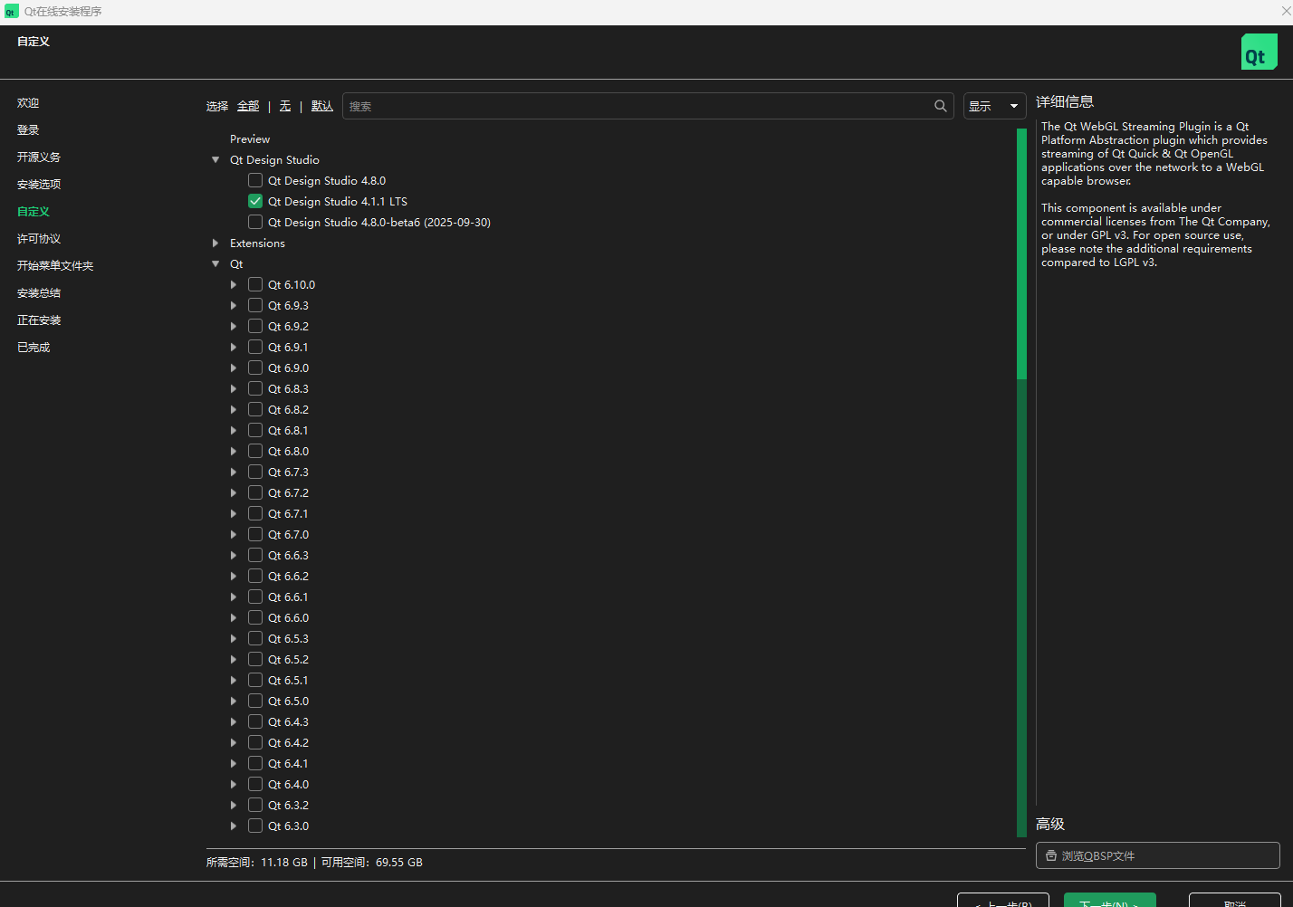Viewport: 1293px width, 907px height.
Task: Check Qt Design Studio 4.8.0
Action: coord(255,180)
